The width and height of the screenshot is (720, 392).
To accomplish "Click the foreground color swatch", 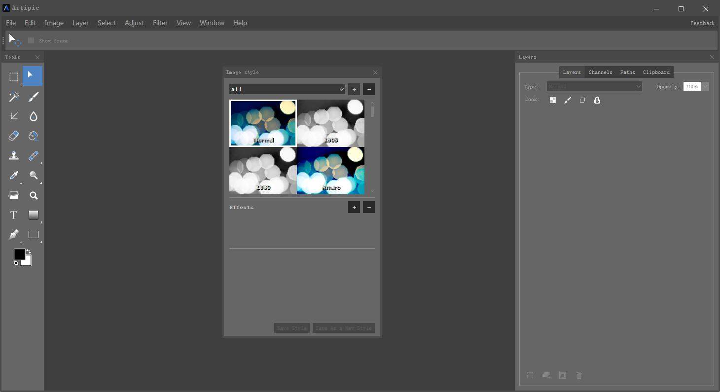I will (x=20, y=254).
